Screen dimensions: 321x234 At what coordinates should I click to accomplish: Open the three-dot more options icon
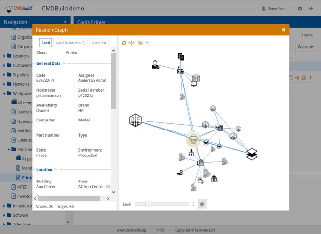311,78
